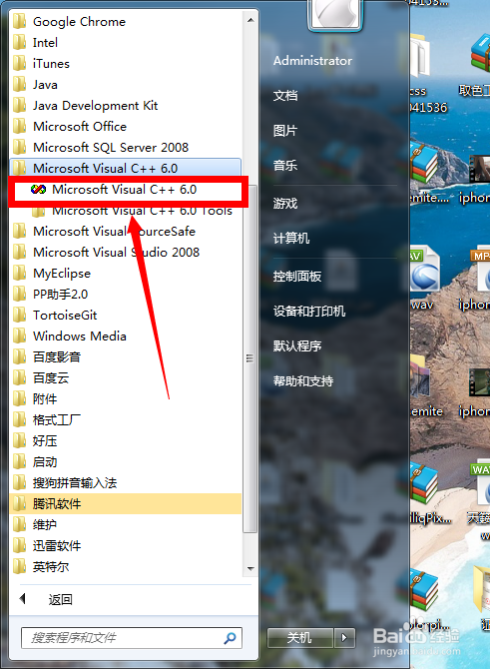Image resolution: width=490 pixels, height=669 pixels.
Task: Open Microsoft Visual Studio 2008 folder
Action: 126,252
